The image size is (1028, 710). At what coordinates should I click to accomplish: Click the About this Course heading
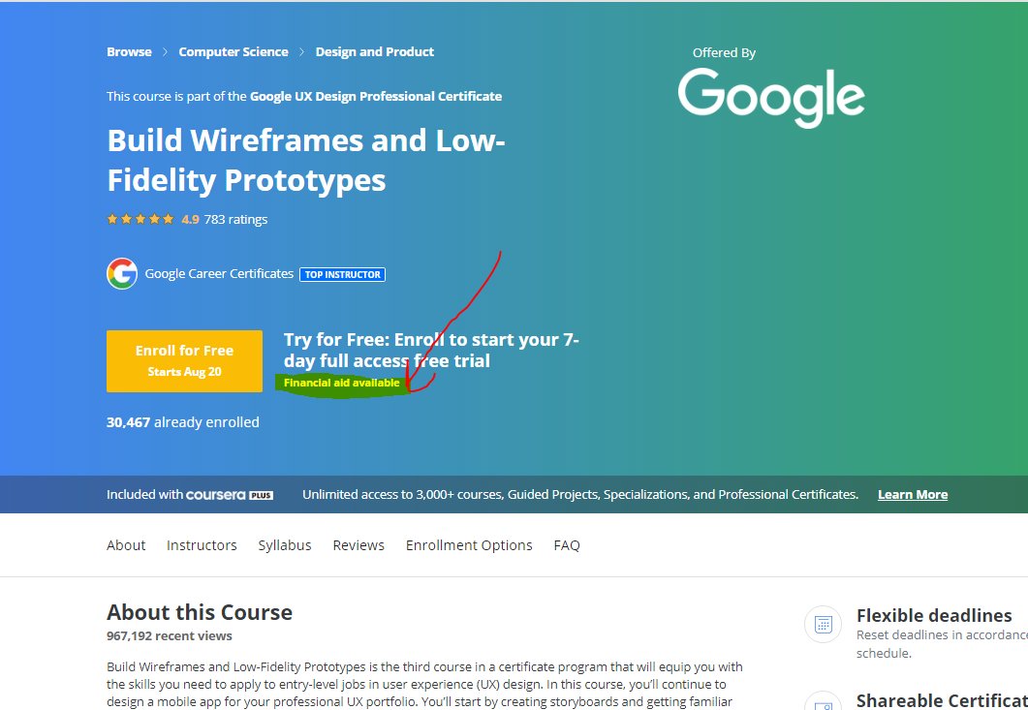pyautogui.click(x=200, y=612)
